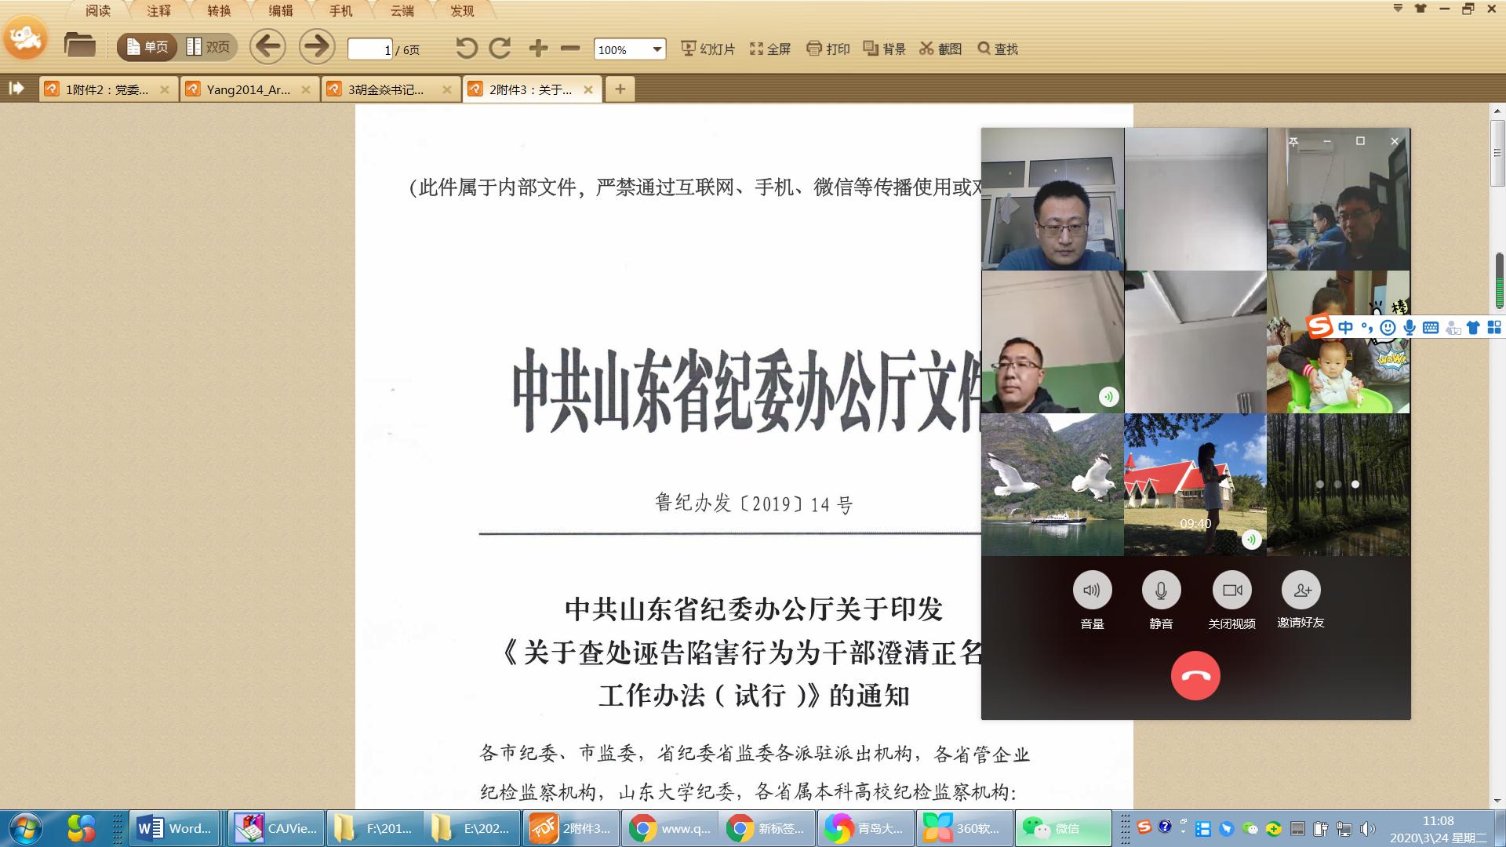Open the 100% zoom level dropdown
Image resolution: width=1506 pixels, height=847 pixels.
(x=657, y=49)
